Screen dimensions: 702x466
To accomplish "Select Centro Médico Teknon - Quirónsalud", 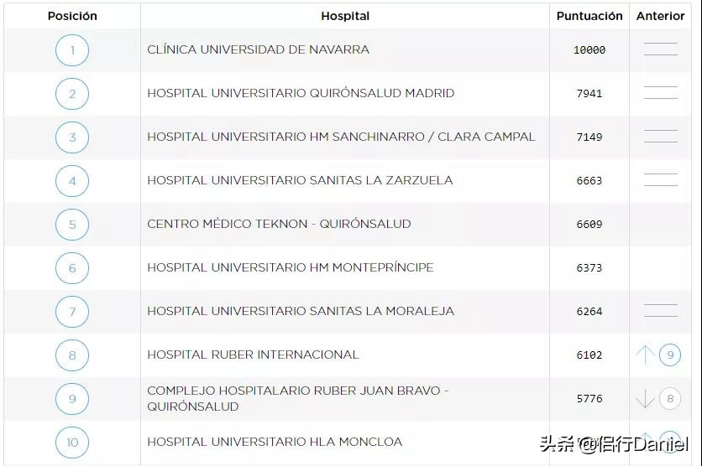I will tap(279, 224).
